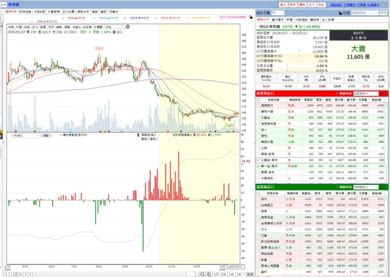Set chart range with 3月 button
Viewport: 390px width, 277px height.
[216, 274]
